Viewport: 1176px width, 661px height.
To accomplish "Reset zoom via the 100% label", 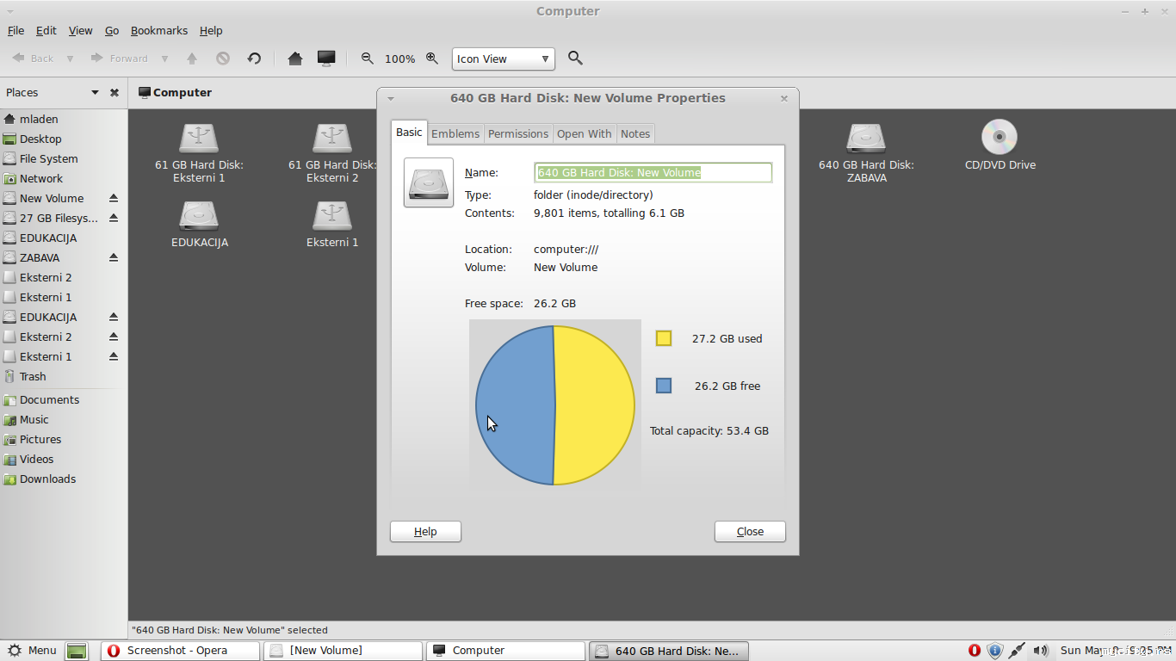I will click(x=399, y=59).
